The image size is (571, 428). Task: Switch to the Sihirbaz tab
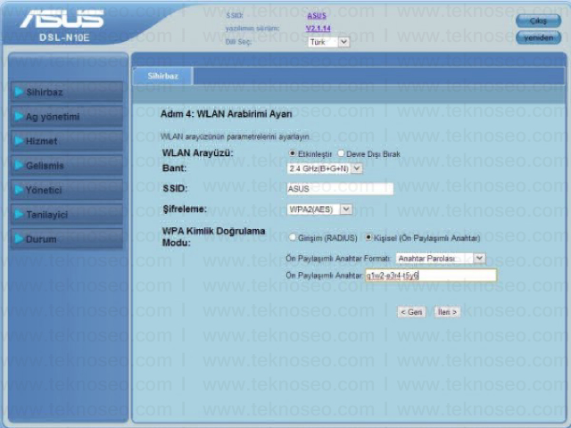(x=162, y=76)
